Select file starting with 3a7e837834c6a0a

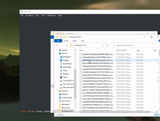tap(98, 96)
